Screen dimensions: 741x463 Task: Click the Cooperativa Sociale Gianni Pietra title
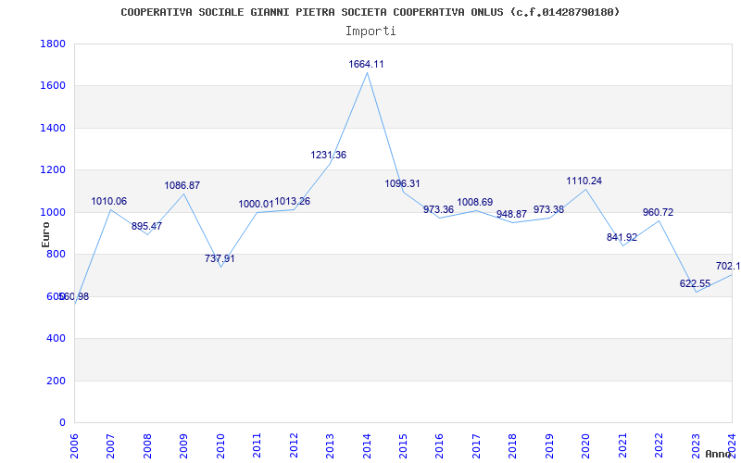pos(370,12)
